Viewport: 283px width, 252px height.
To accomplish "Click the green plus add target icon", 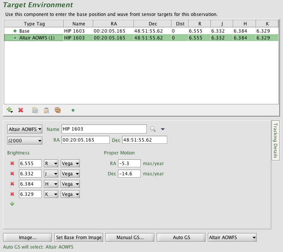I will [x=9, y=110].
